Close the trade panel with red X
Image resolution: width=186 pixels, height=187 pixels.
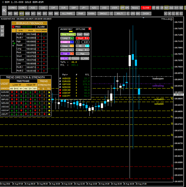89,29
